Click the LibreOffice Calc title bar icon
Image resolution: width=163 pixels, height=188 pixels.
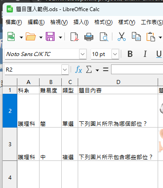click(x=10, y=9)
